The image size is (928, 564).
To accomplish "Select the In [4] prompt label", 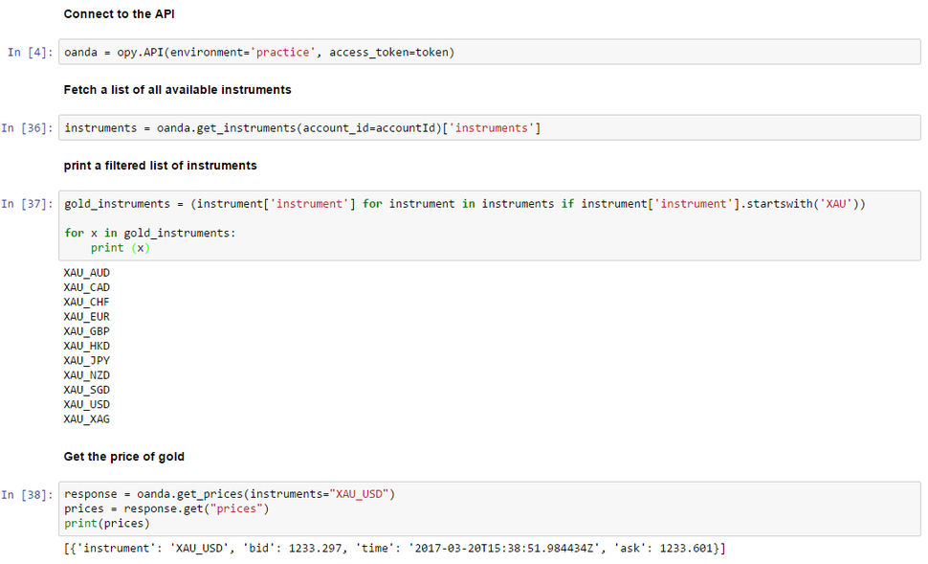I will pos(31,52).
